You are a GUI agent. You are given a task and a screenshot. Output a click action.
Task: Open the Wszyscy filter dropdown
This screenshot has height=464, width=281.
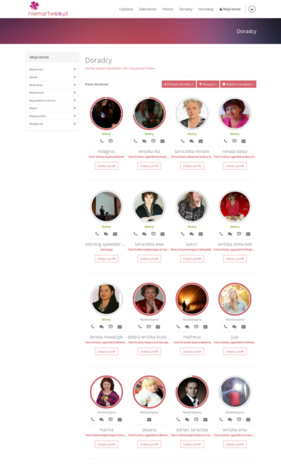[208, 84]
